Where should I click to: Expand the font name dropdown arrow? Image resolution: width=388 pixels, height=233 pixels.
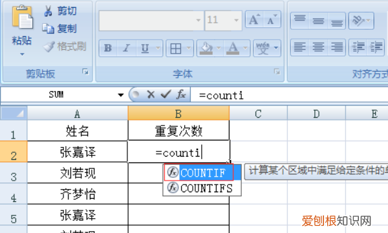pos(199,21)
